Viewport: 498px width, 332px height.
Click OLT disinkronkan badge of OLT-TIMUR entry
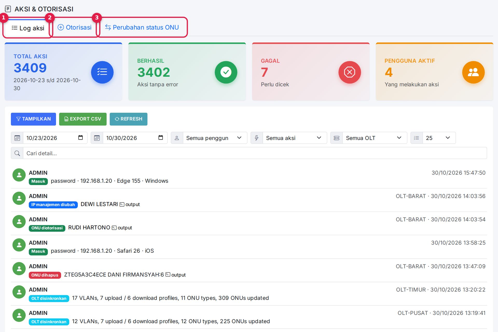point(49,299)
